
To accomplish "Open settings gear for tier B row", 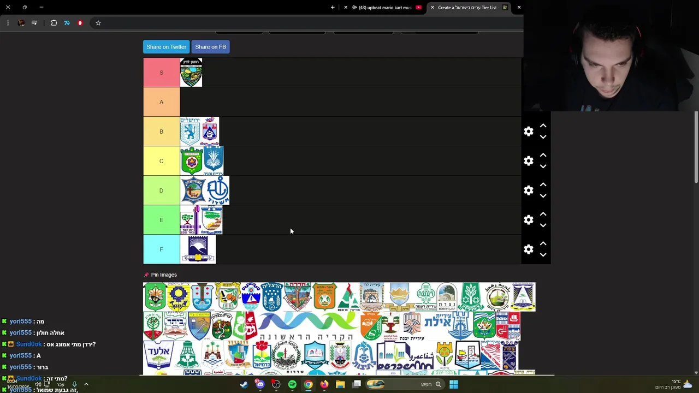I will click(x=529, y=132).
